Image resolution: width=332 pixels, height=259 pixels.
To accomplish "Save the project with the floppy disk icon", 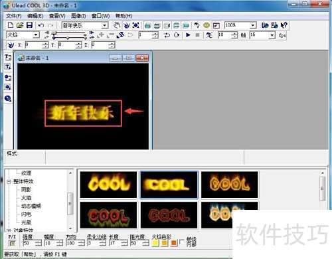I will [x=29, y=25].
